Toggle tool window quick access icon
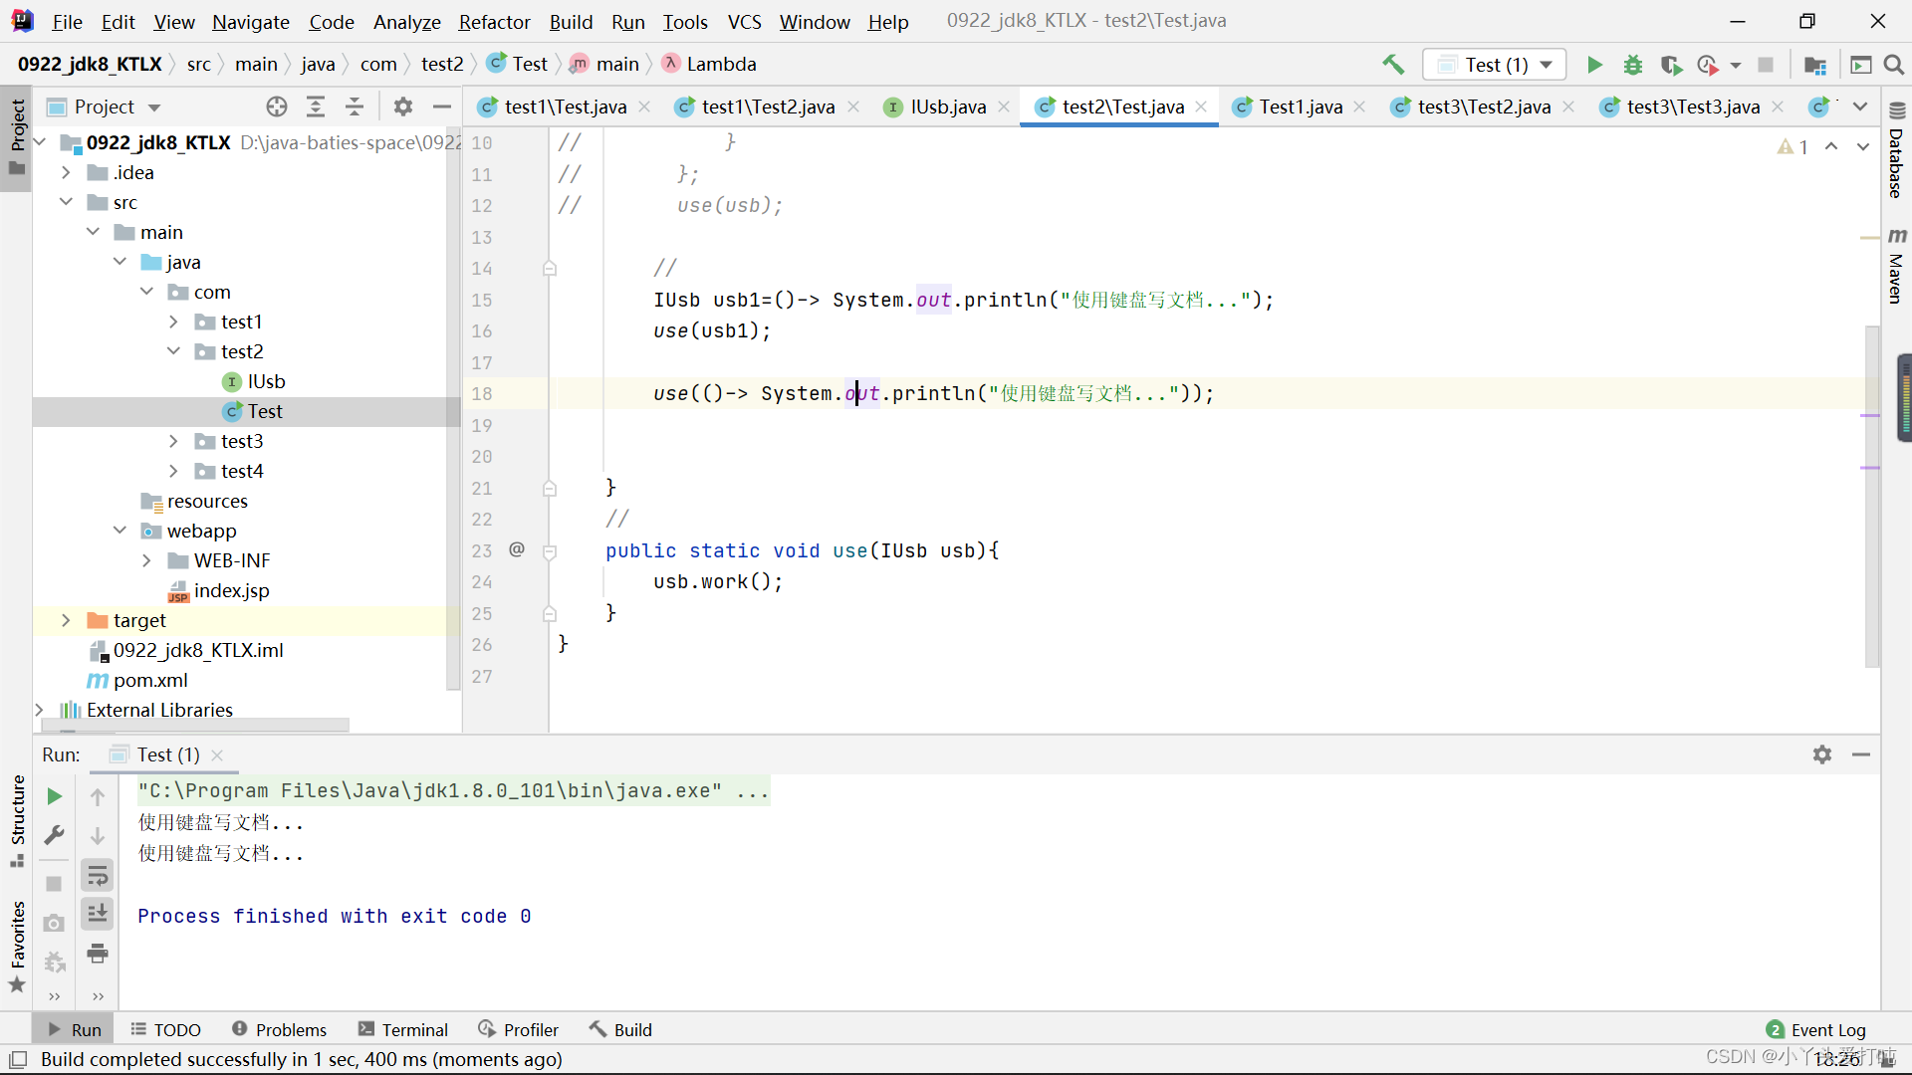Viewport: 1912px width, 1075px height. (18, 1059)
